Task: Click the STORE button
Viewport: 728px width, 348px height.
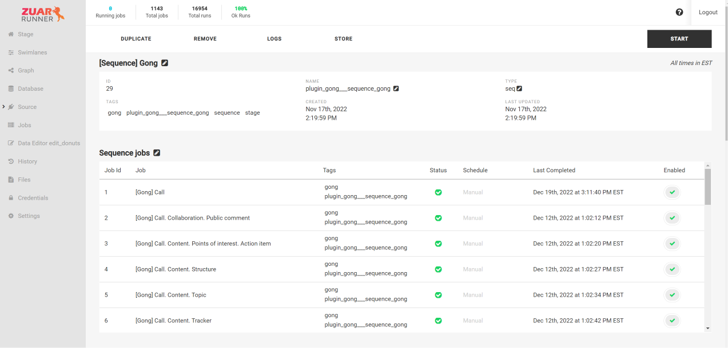Action: (344, 39)
